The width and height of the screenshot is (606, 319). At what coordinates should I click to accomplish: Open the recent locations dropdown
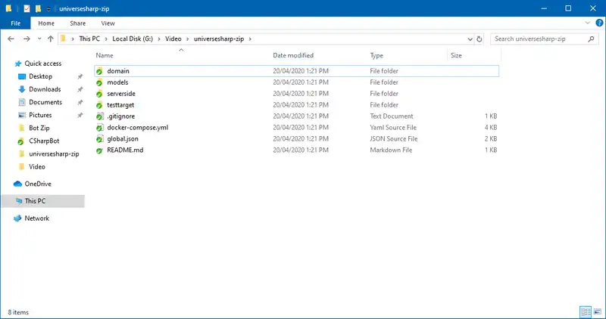39,38
